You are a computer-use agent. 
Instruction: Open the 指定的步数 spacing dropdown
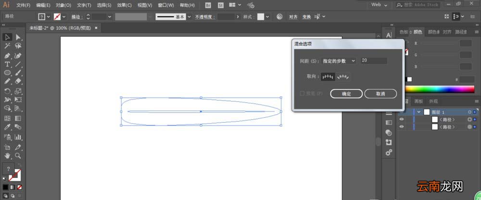(339, 61)
